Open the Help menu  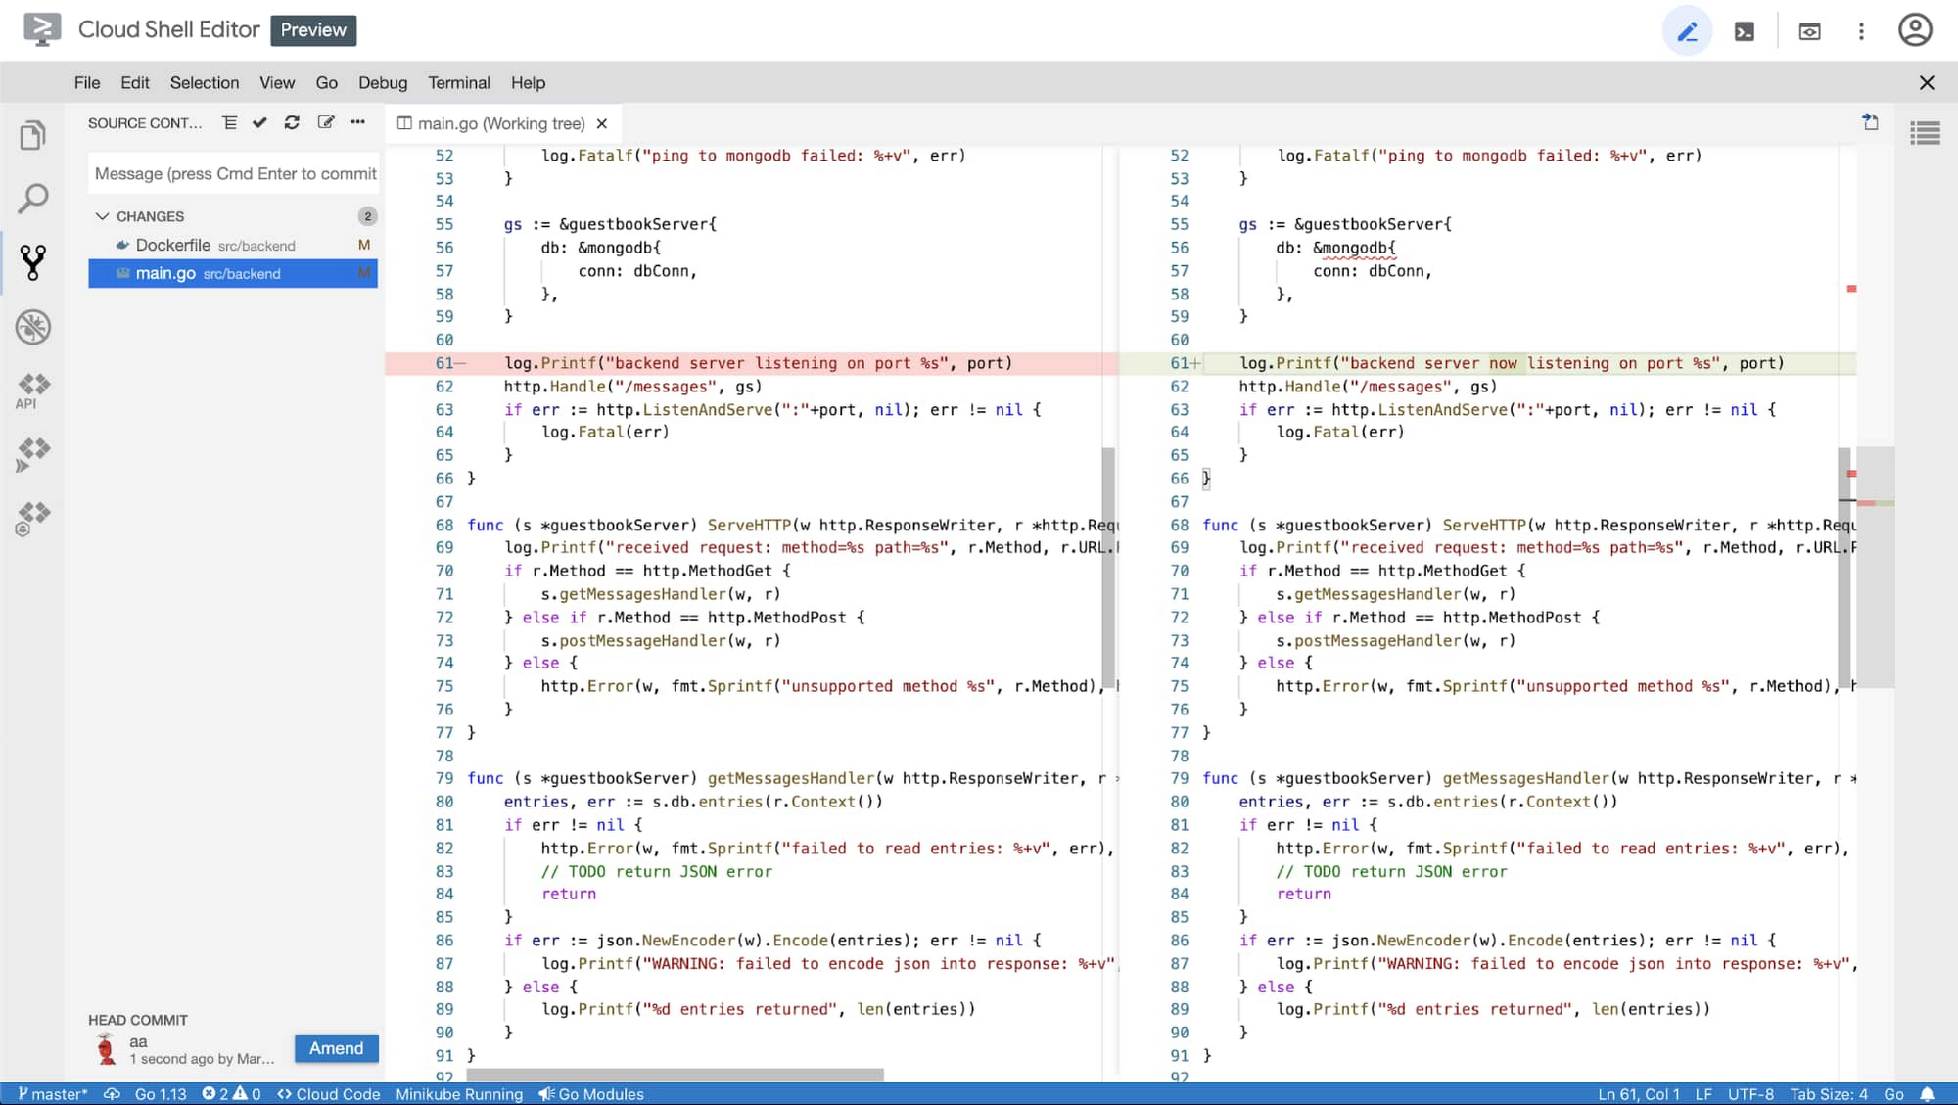click(529, 82)
